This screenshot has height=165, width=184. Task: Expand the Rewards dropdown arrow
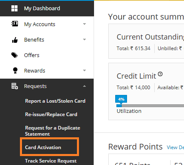click(x=84, y=70)
